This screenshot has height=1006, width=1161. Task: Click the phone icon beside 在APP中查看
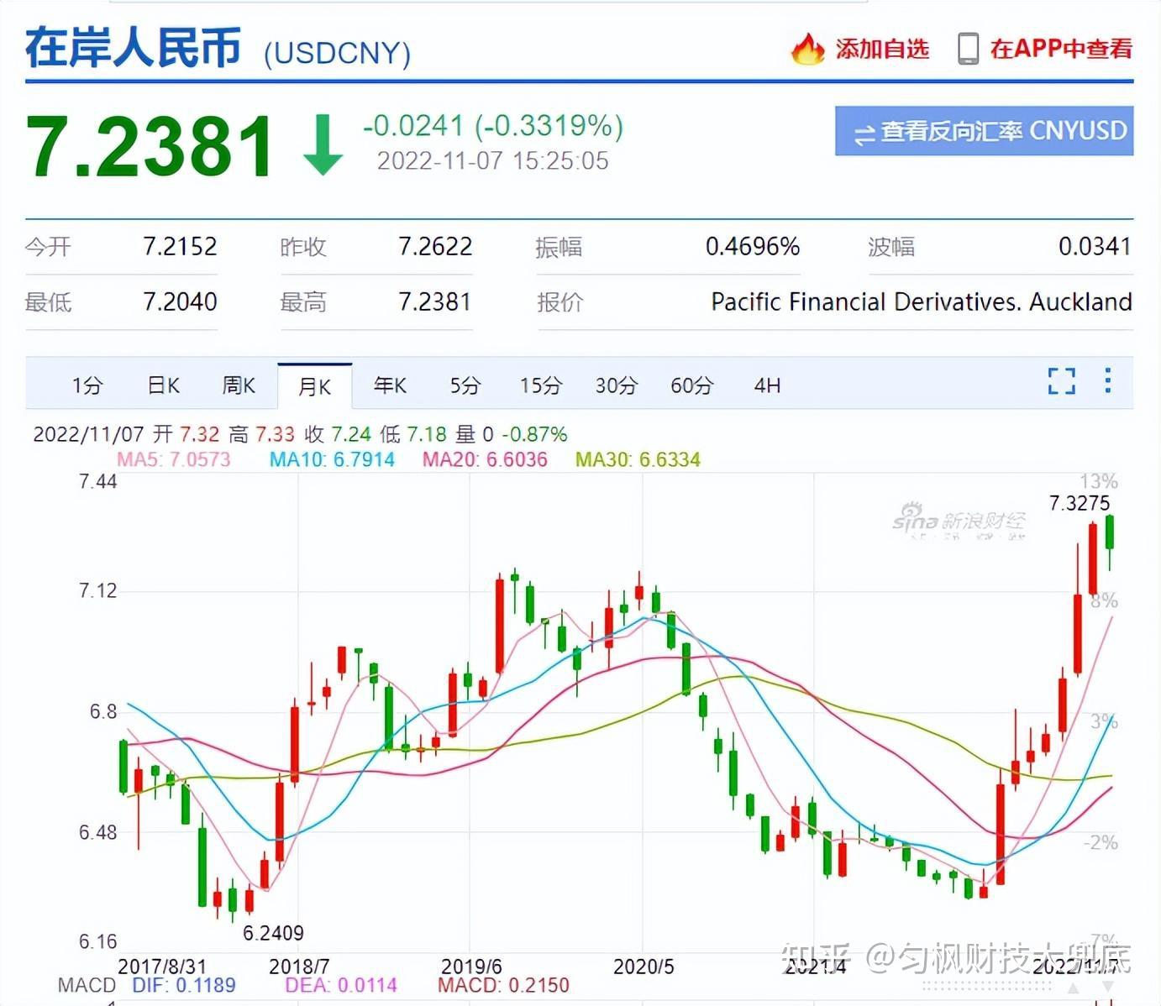[968, 49]
